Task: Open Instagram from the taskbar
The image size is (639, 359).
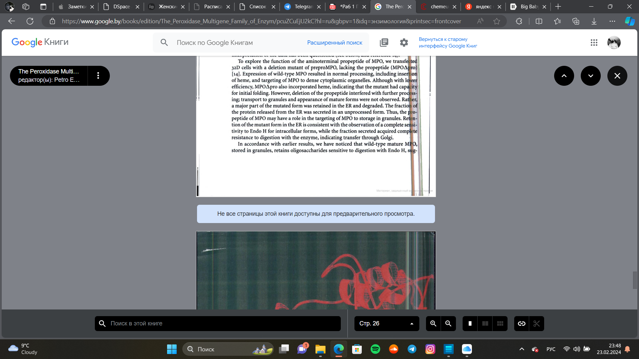Action: point(430,349)
